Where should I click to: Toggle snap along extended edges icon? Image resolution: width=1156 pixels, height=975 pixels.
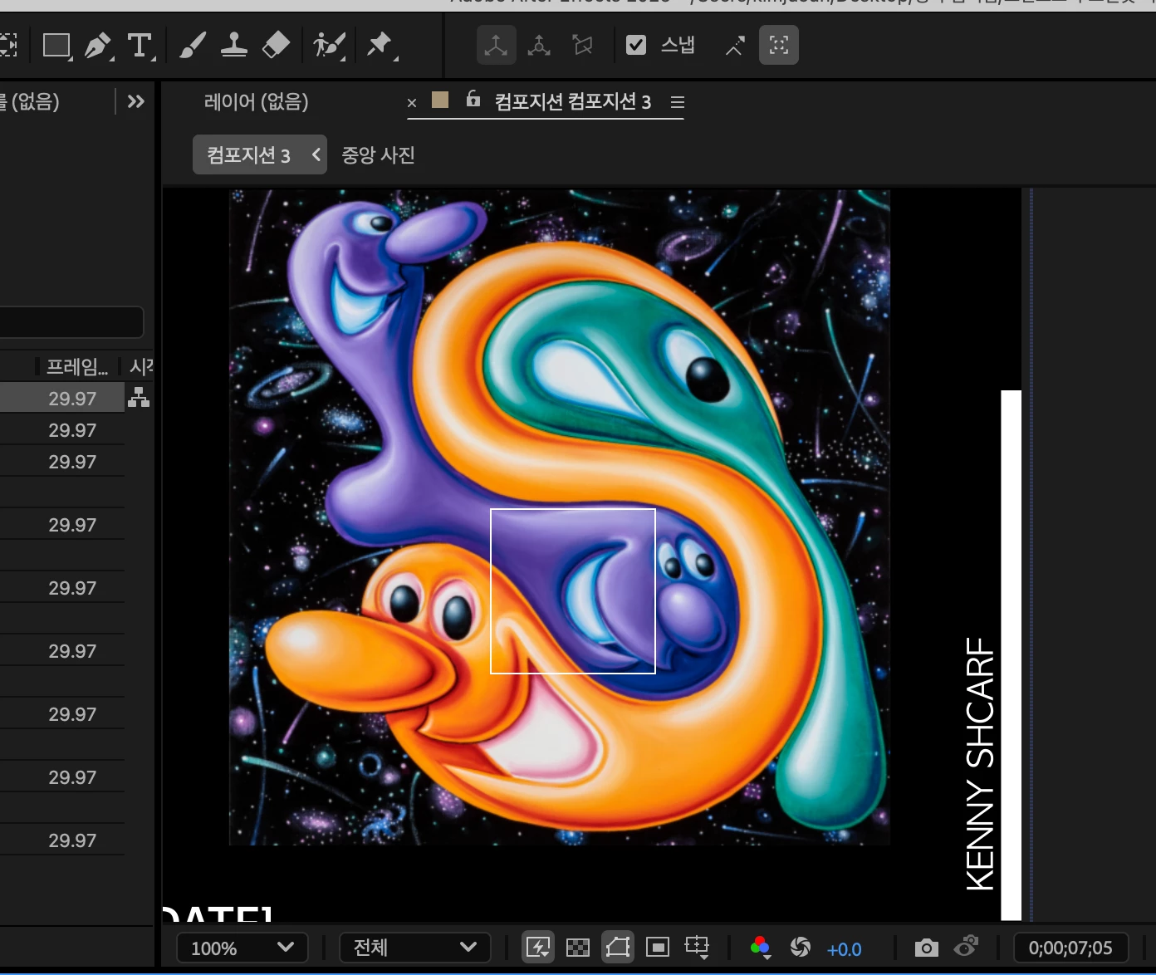tap(735, 45)
